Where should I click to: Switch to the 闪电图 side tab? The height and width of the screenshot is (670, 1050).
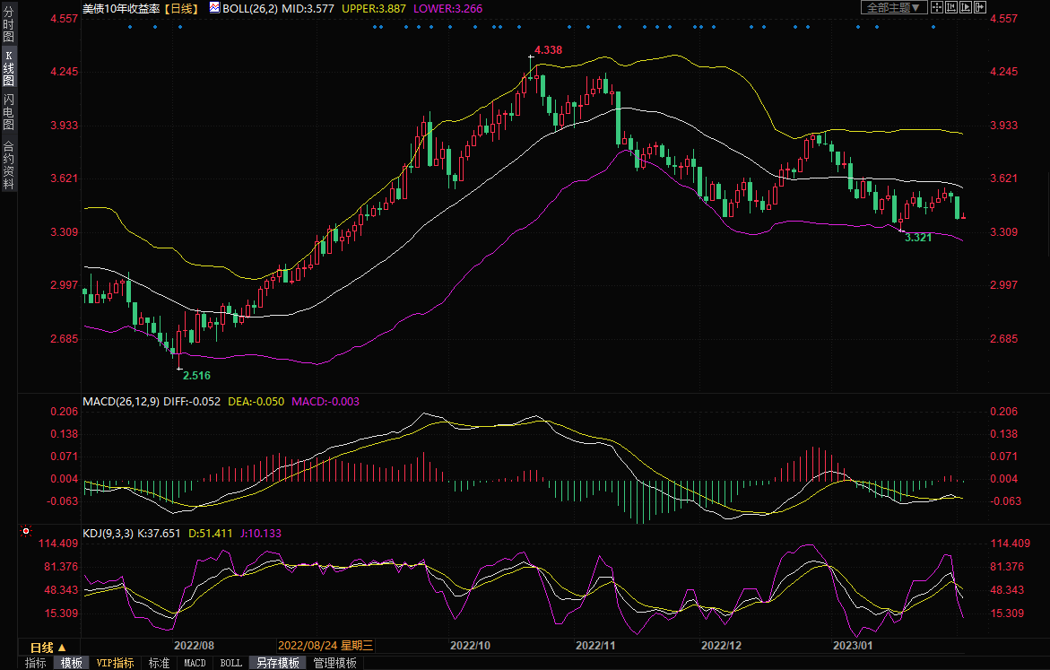(8, 110)
